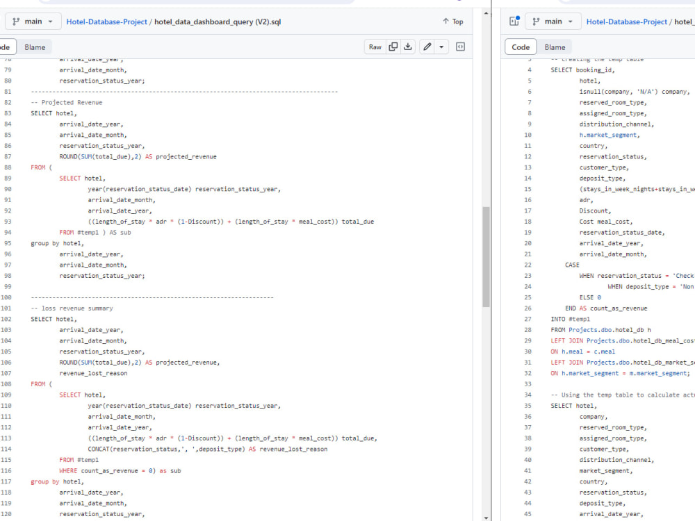Open main branch dropdown in left window
The width and height of the screenshot is (695, 521).
pos(33,22)
